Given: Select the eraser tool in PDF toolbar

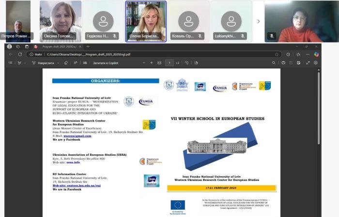Looking at the screenshot, I should click(66, 63).
